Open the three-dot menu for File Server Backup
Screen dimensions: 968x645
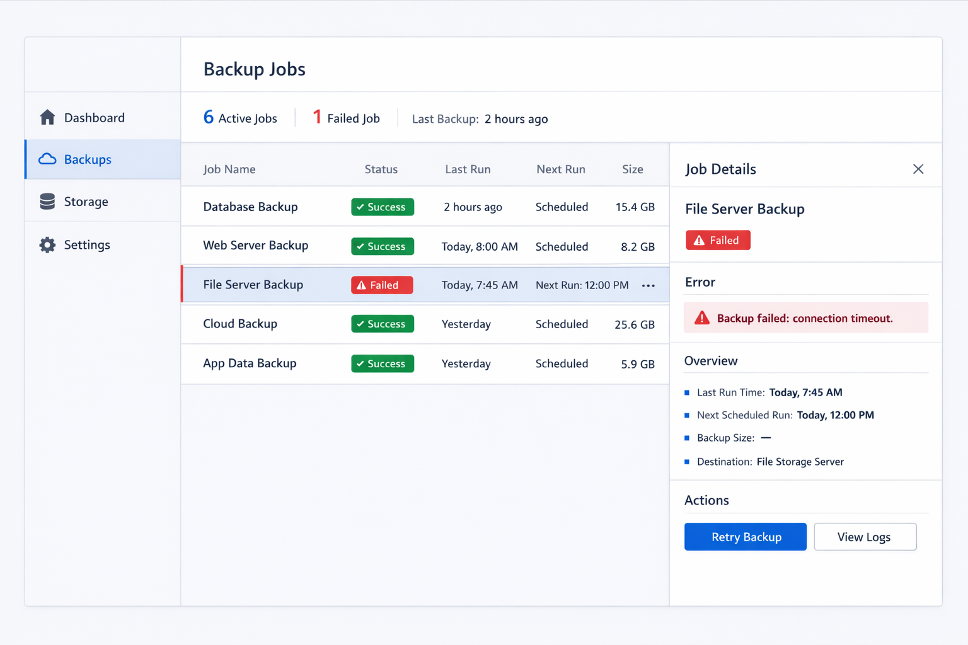648,285
